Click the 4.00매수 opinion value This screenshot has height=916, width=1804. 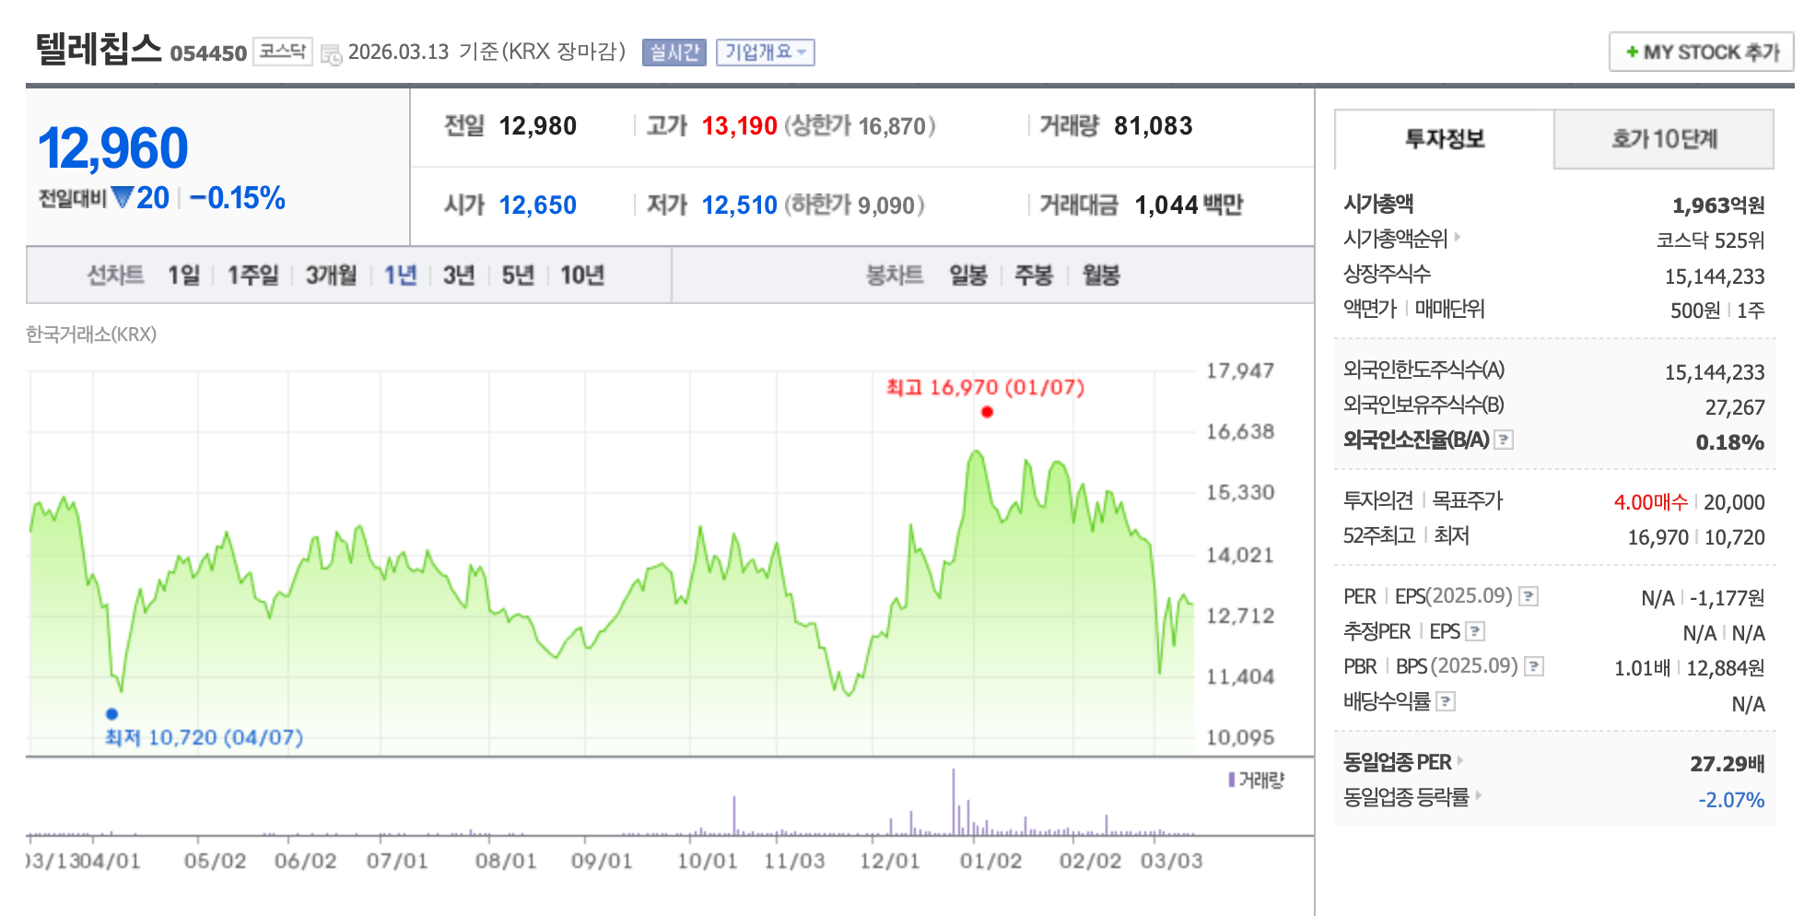pyautogui.click(x=1651, y=502)
